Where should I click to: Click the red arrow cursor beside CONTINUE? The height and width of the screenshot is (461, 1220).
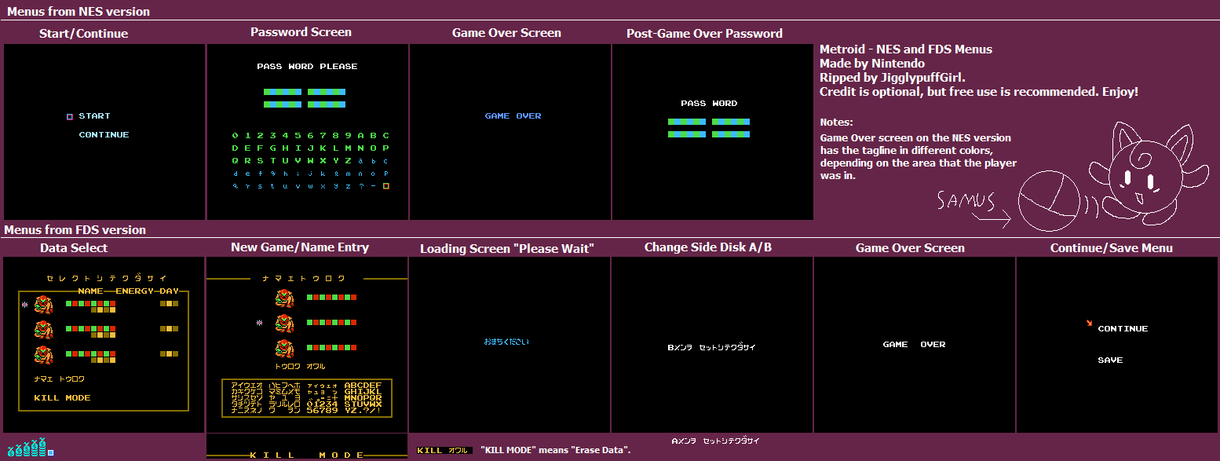point(1089,323)
